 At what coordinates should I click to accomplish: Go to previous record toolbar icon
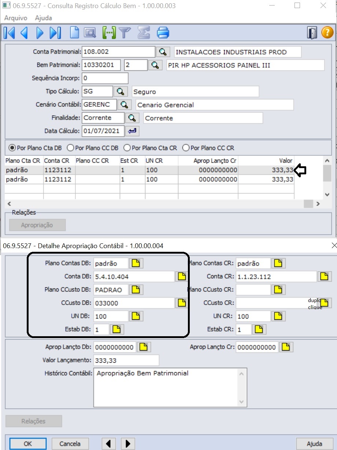[25, 33]
